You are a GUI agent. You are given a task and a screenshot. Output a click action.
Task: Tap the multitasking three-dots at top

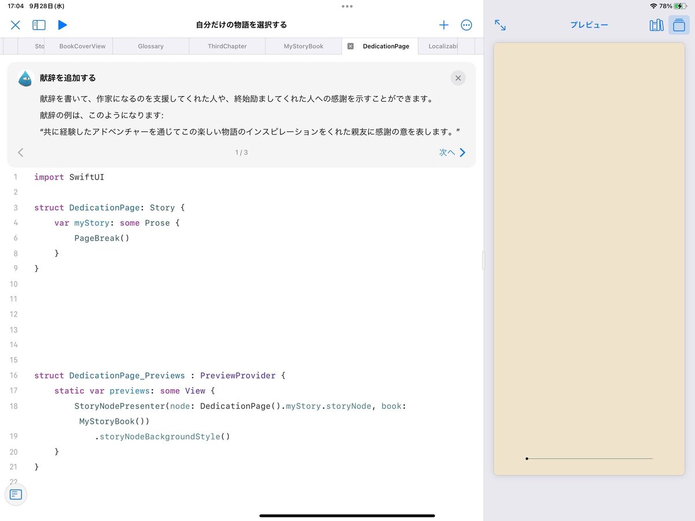tap(347, 6)
